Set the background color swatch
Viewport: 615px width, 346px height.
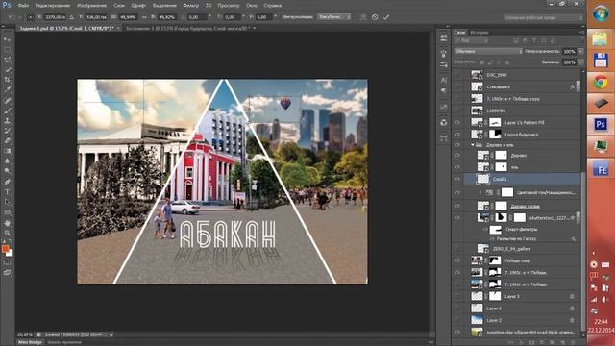coord(10,253)
